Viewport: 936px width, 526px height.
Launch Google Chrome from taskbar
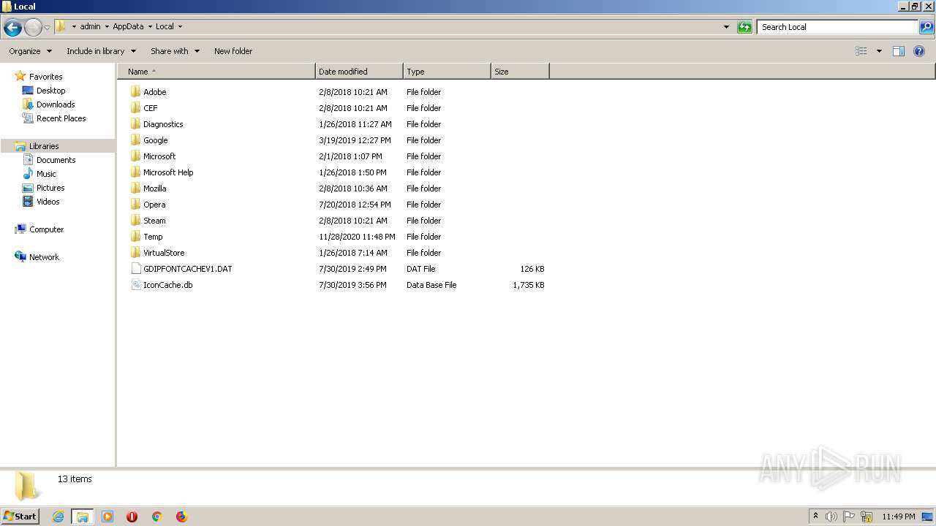(x=156, y=517)
